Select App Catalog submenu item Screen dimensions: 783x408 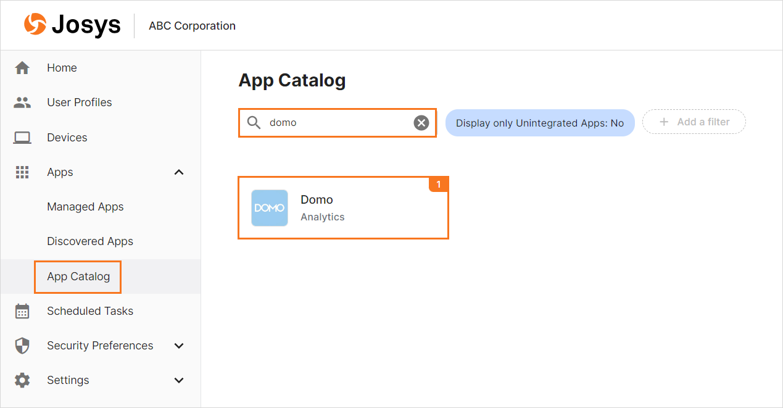coord(78,277)
